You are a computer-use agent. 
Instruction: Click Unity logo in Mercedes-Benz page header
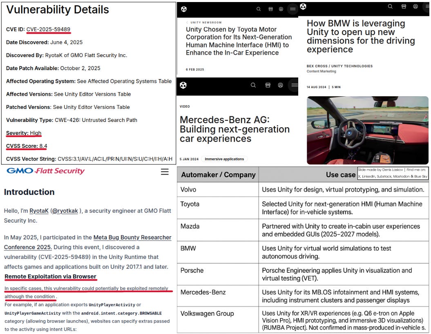[x=183, y=85]
